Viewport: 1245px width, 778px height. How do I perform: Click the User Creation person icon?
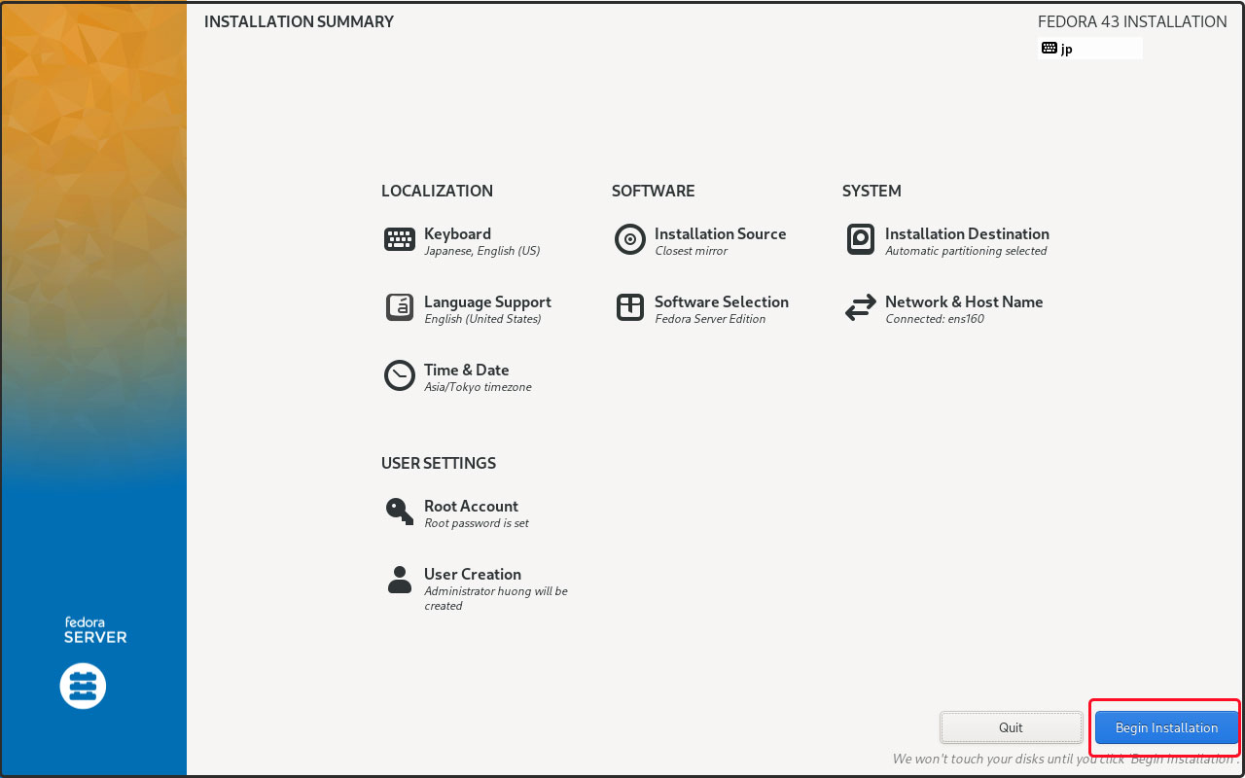(x=400, y=580)
